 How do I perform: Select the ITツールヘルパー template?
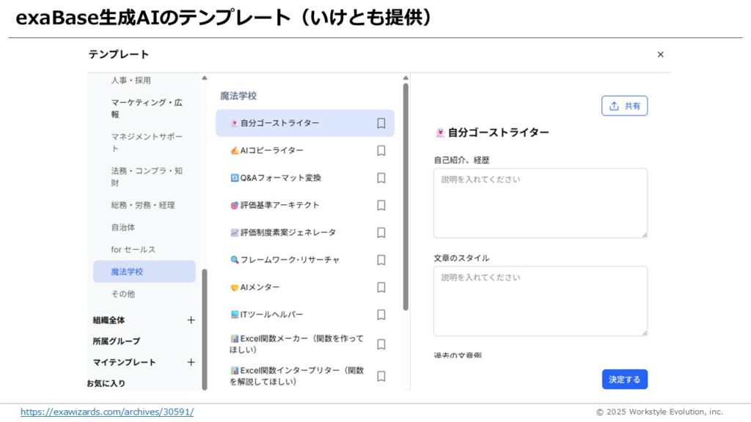[x=305, y=314]
